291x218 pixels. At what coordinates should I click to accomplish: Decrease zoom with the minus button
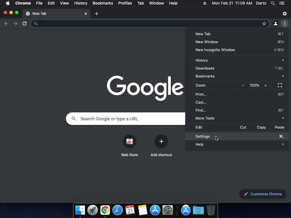click(243, 85)
